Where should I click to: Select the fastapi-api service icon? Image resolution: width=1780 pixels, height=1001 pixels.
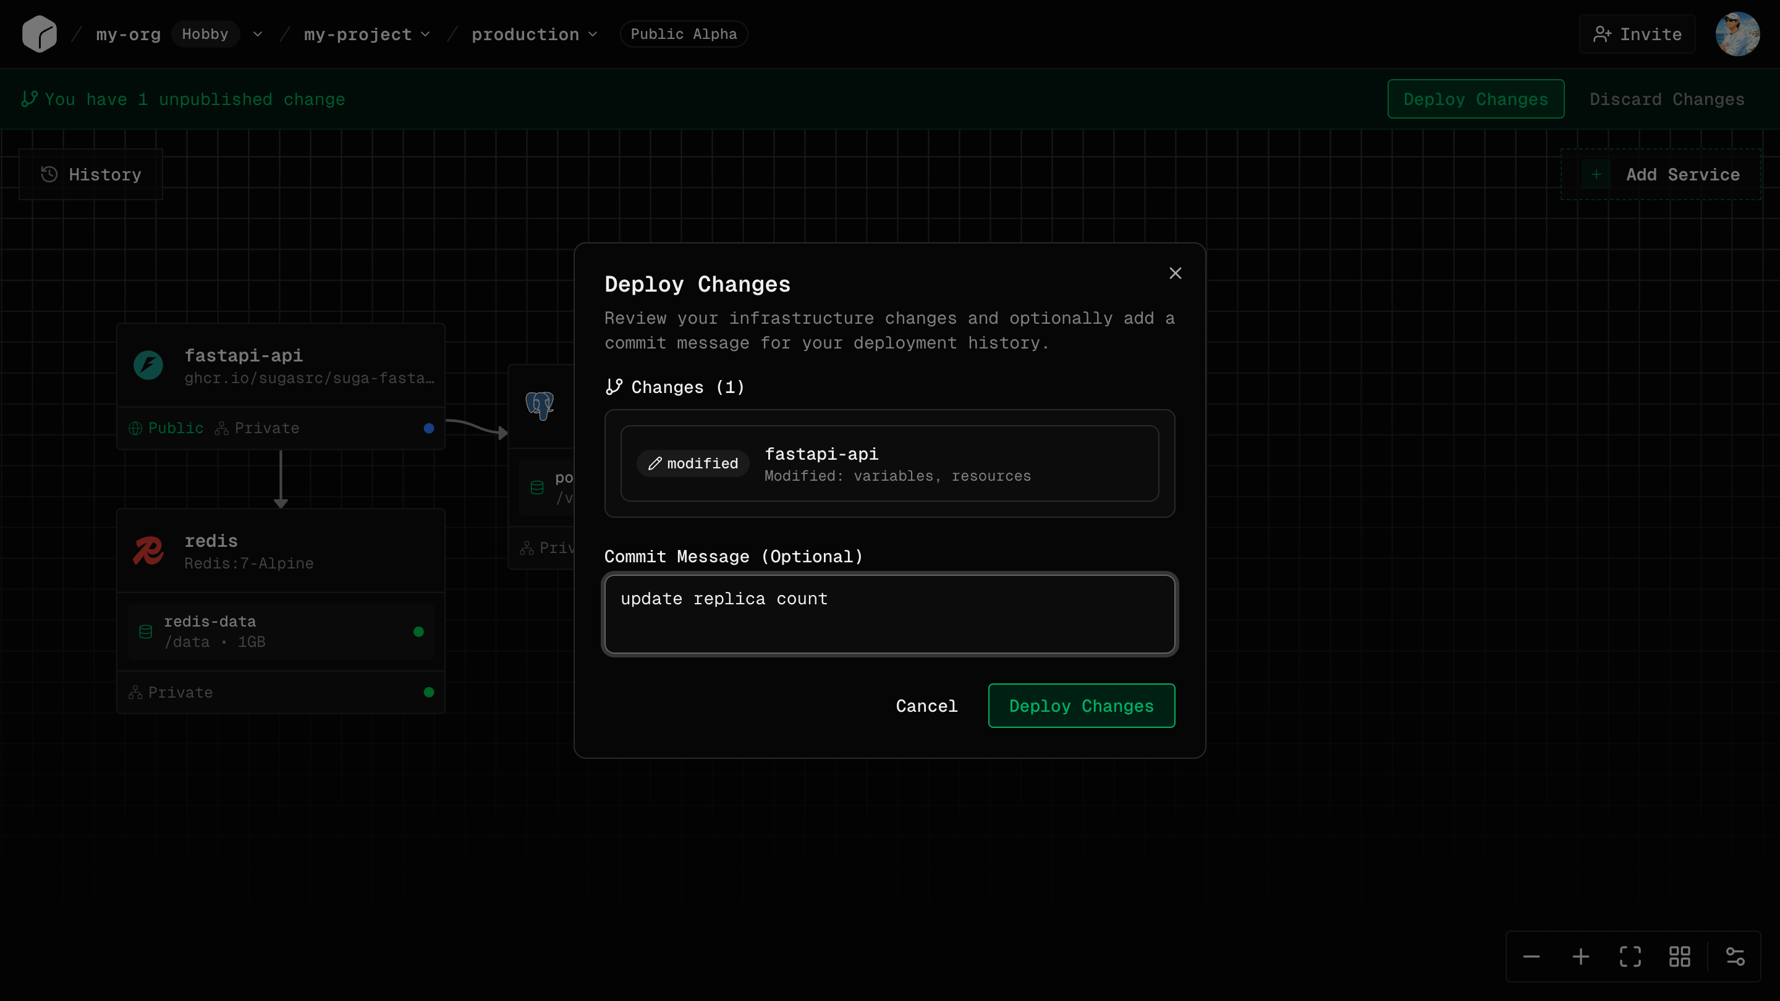(148, 365)
